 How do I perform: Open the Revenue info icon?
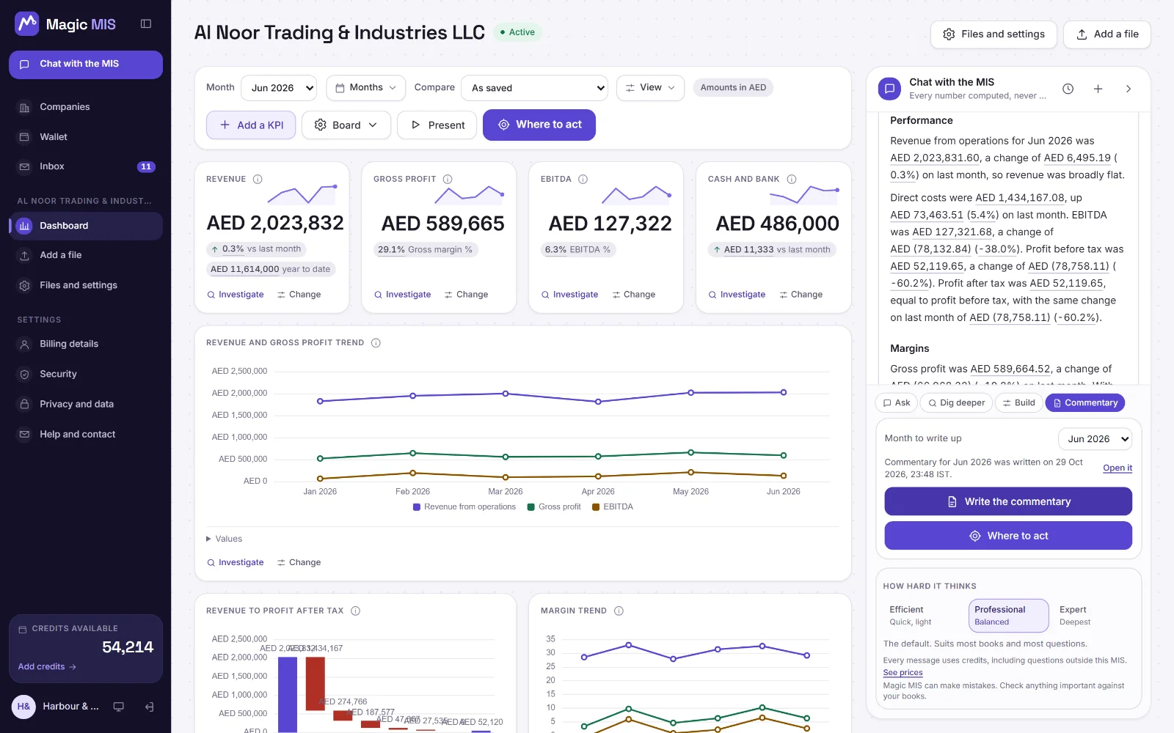pos(258,179)
